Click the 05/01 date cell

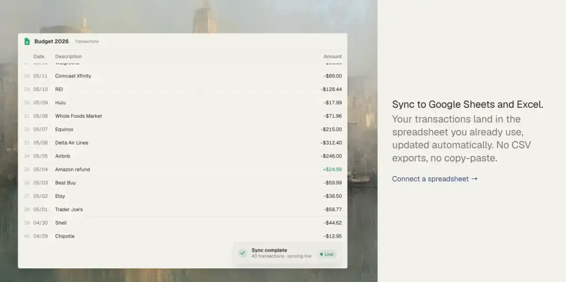point(41,209)
